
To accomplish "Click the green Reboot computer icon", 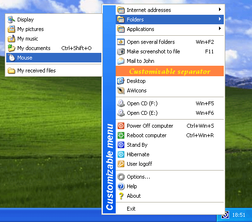I will (121, 135).
